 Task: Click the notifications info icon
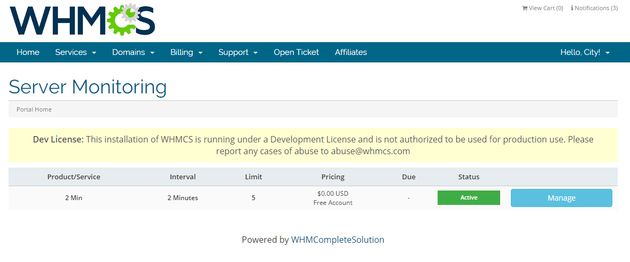pos(572,8)
